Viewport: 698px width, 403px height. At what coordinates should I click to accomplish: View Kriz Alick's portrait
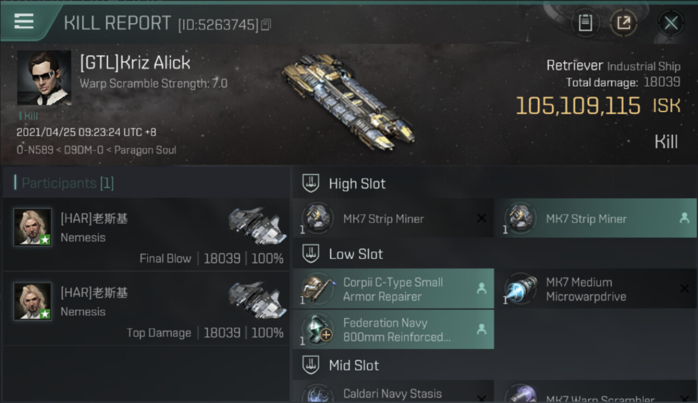tap(44, 77)
